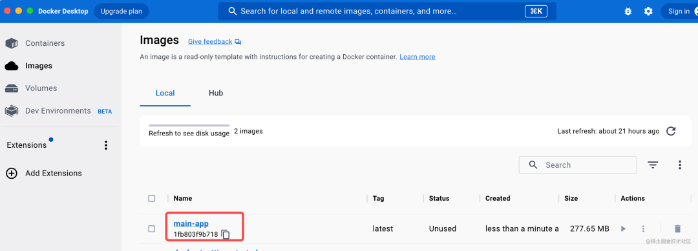Click the Volumes drive icon
The image size is (698, 251).
click(12, 88)
